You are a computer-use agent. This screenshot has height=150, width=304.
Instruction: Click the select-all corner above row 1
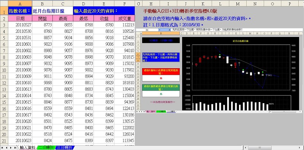click(4, 3)
